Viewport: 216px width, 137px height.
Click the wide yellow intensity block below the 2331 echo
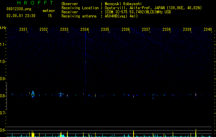coord(33,134)
